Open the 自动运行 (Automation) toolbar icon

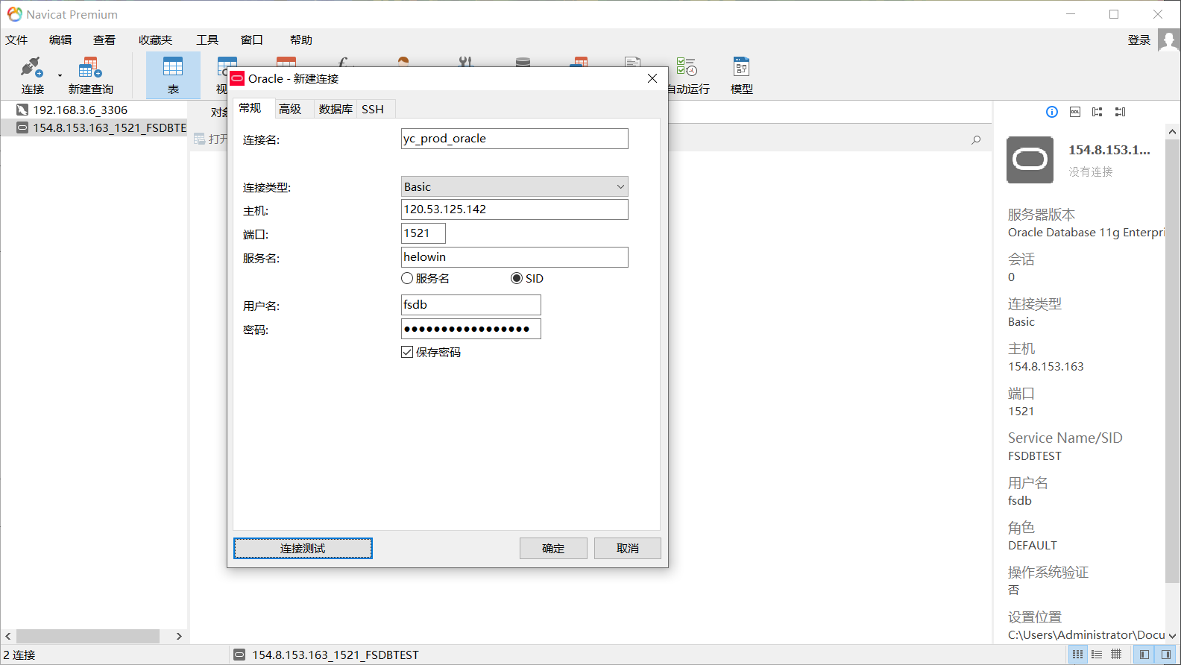click(x=687, y=75)
